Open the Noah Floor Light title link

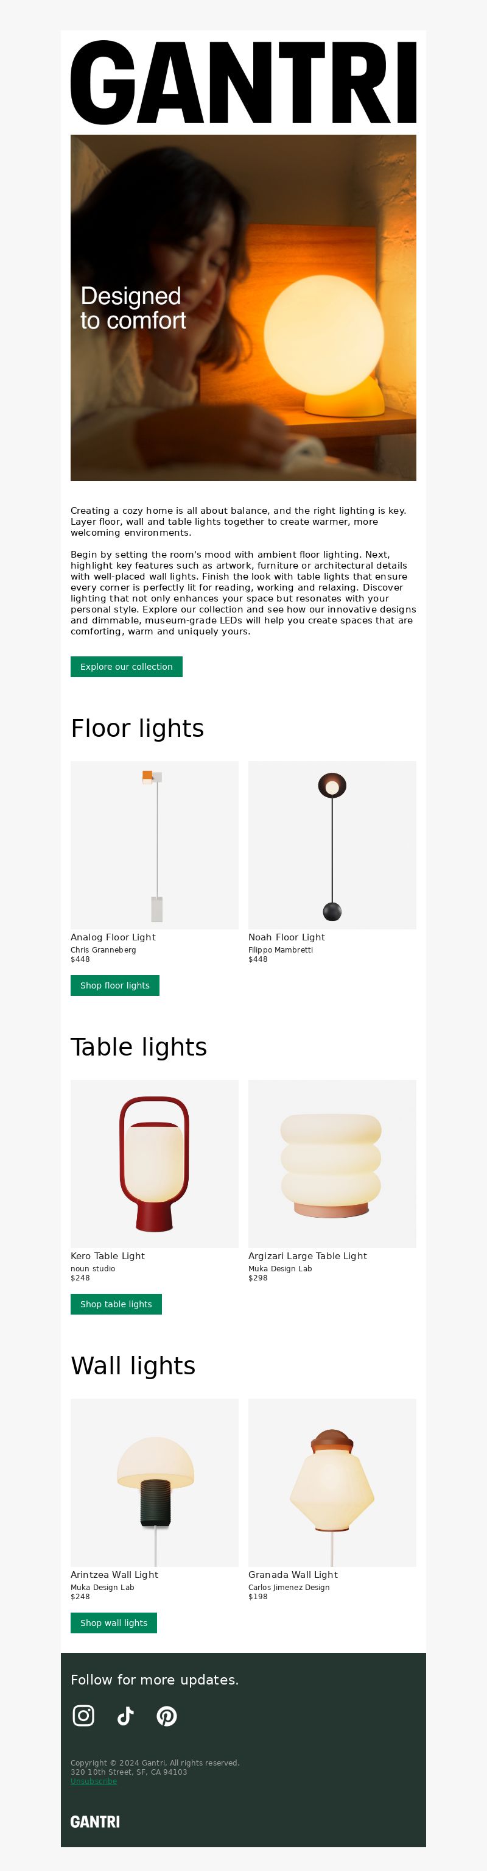coord(287,938)
